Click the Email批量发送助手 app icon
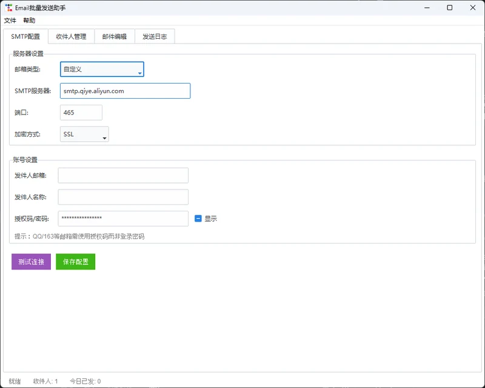485x388 pixels. point(8,7)
